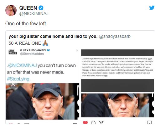The width and height of the screenshot is (160, 127).
Task: Click the paper plane share icon
Action: click(x=101, y=123)
